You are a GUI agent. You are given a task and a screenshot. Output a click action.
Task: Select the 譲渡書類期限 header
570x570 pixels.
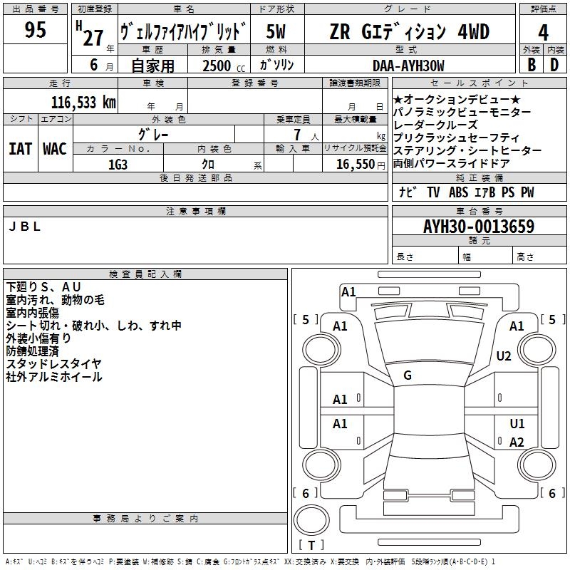(x=355, y=83)
